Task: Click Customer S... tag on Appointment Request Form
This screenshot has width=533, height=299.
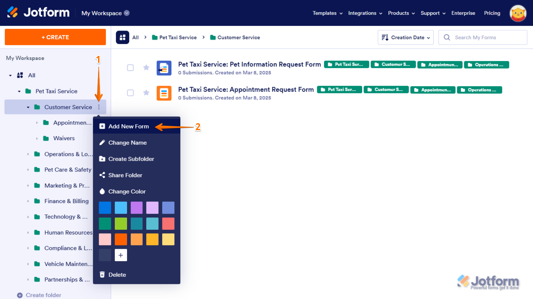Action: [386, 90]
